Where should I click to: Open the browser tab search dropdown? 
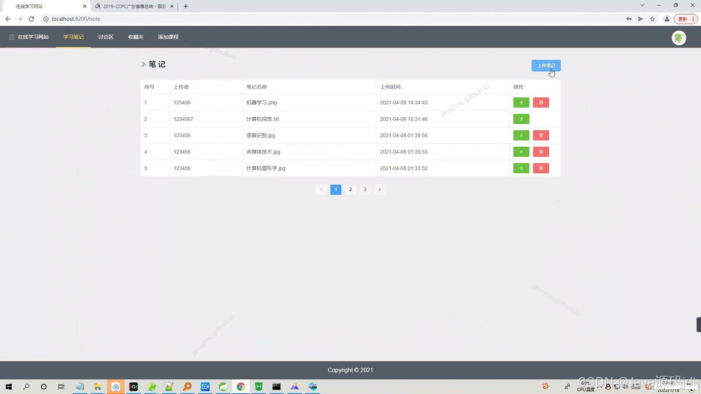click(x=641, y=5)
